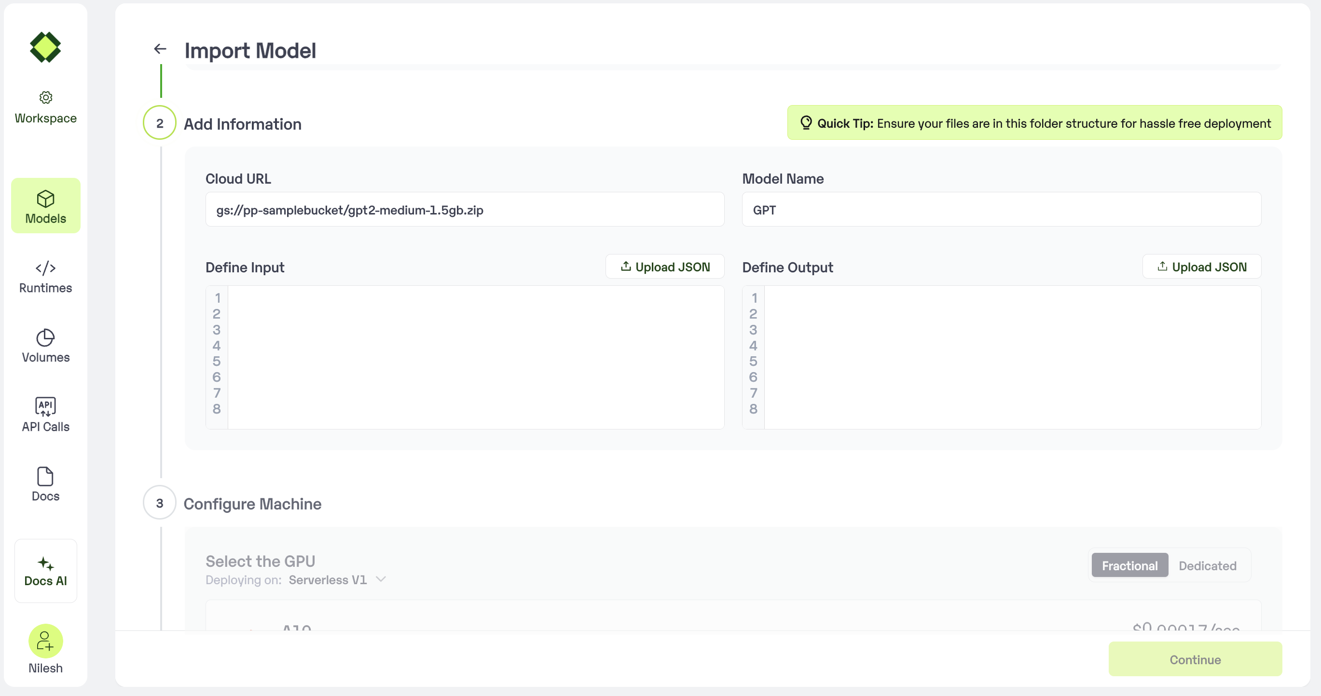Open Workspace settings gear icon
Image resolution: width=1321 pixels, height=696 pixels.
(46, 97)
